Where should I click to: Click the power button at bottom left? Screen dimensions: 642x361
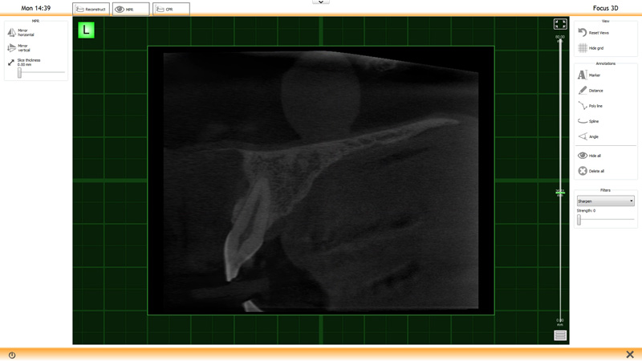12,355
